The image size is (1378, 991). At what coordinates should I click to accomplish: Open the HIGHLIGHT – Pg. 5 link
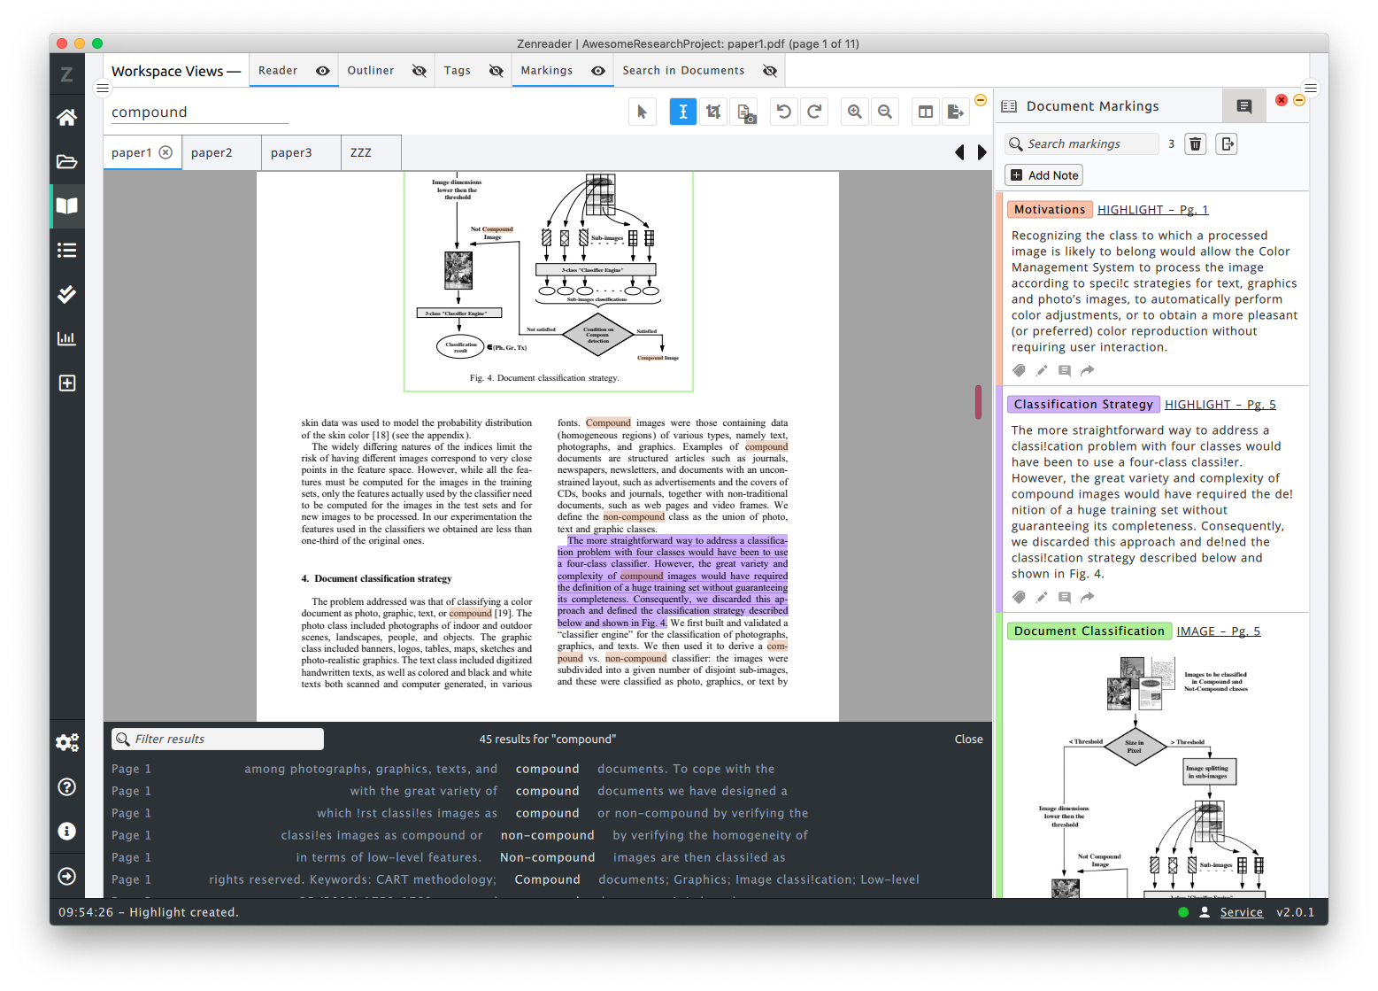tap(1220, 405)
